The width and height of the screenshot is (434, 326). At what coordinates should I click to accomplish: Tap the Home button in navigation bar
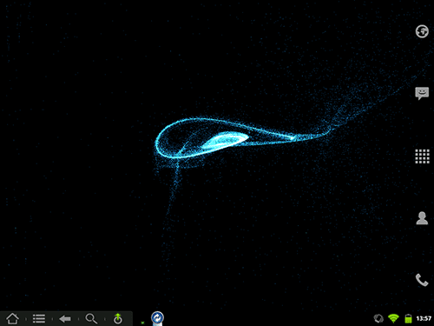point(12,318)
